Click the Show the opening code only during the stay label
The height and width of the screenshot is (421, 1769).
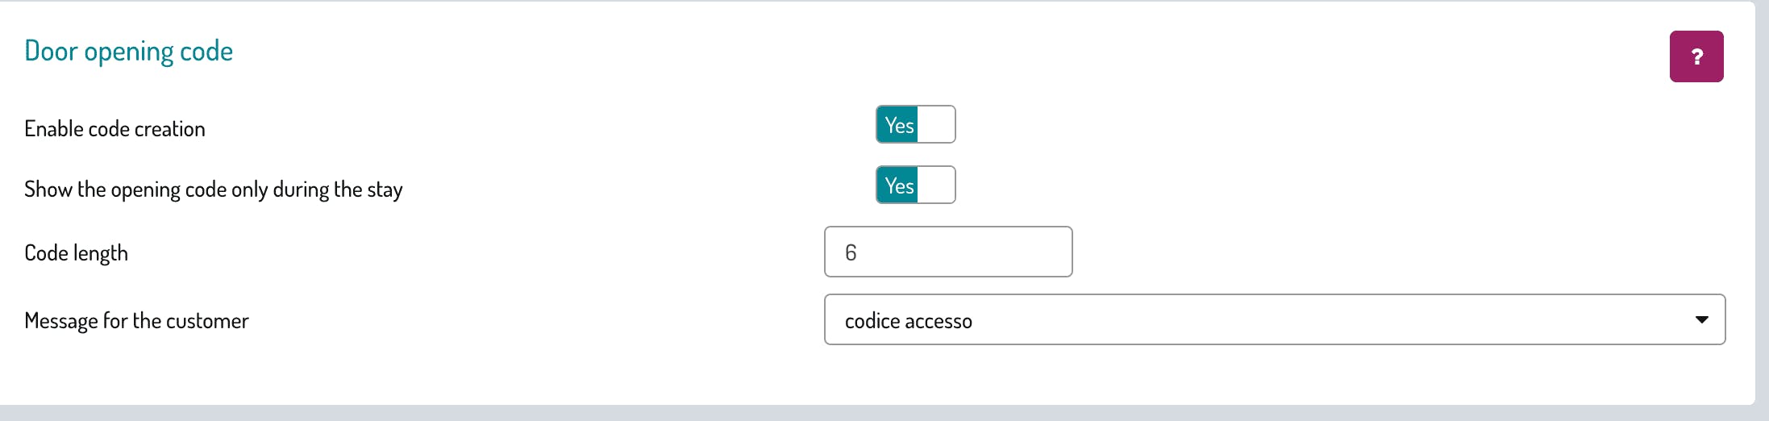pyautogui.click(x=213, y=190)
